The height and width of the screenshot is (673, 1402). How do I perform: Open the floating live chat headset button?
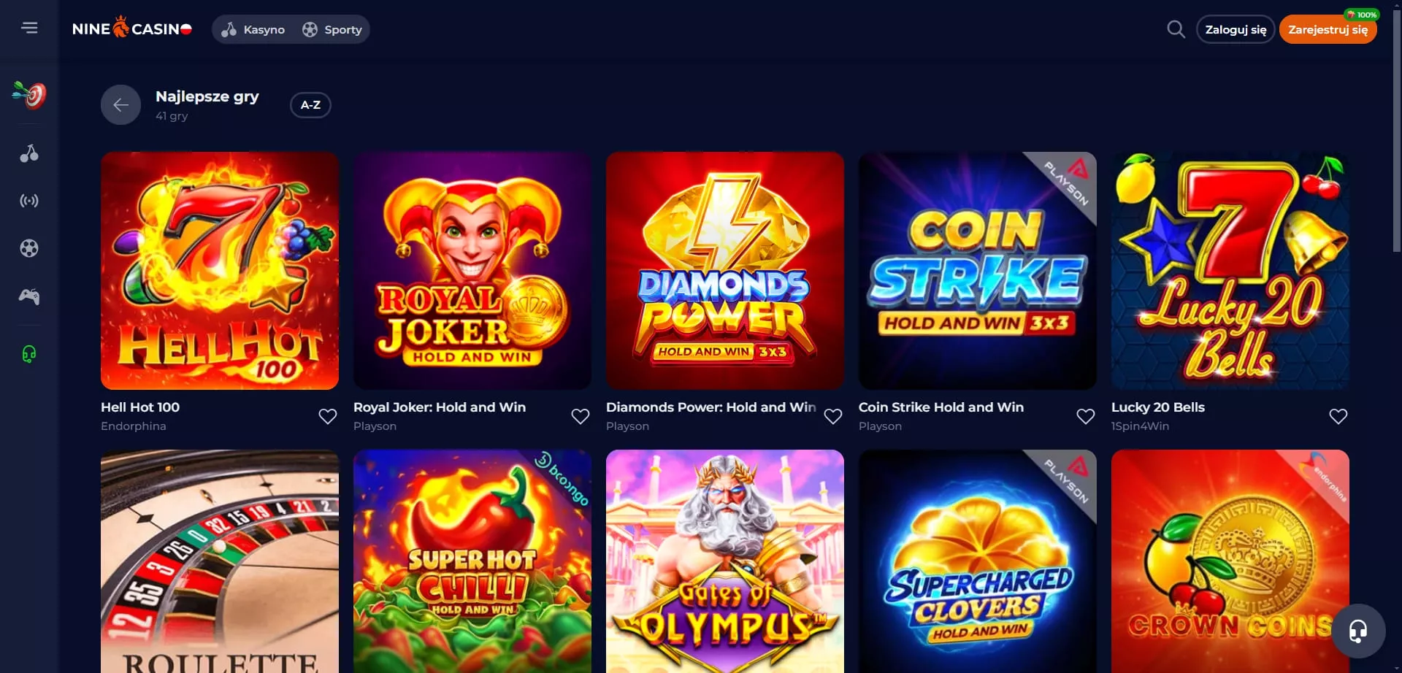1358,631
